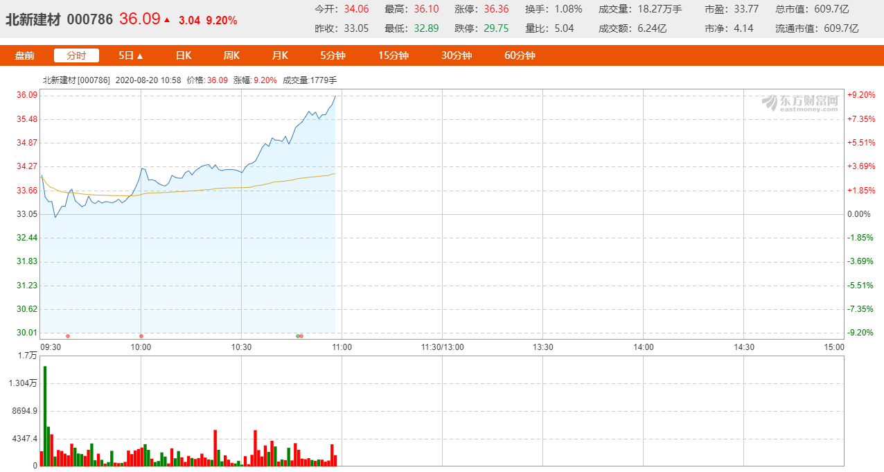Click the 09:30 time axis label
The width and height of the screenshot is (884, 472).
coord(51,347)
